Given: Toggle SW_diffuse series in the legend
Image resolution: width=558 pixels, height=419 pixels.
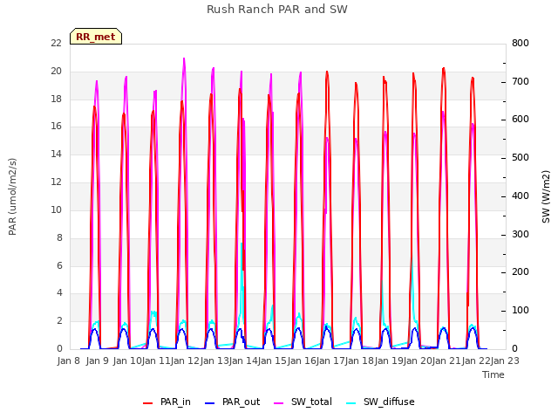Looking at the screenshot, I should (x=380, y=402).
